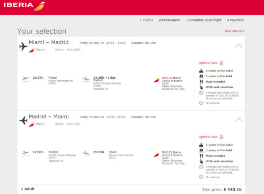
Task: Open info icon beside second Optimal fare
Action: click(221, 137)
